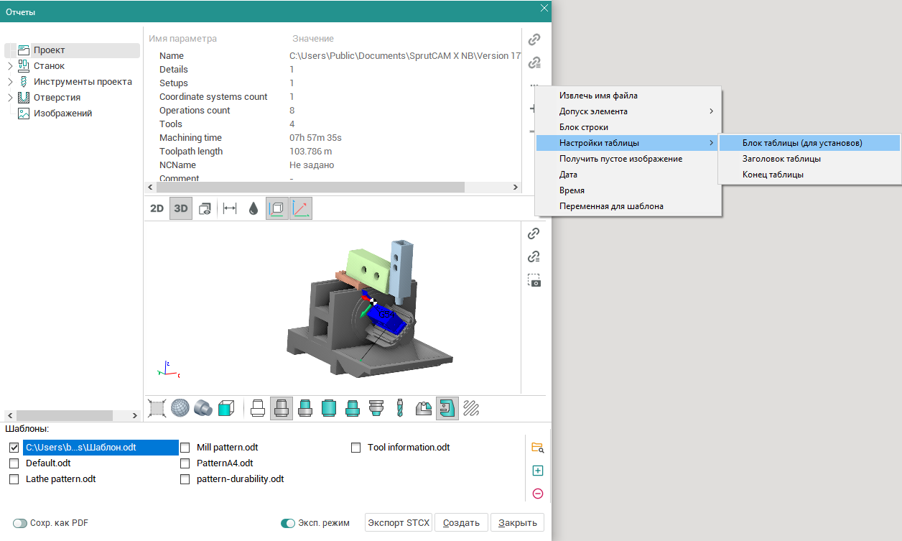Browse for template folder icon
Screen dimensions: 902x541
537,448
